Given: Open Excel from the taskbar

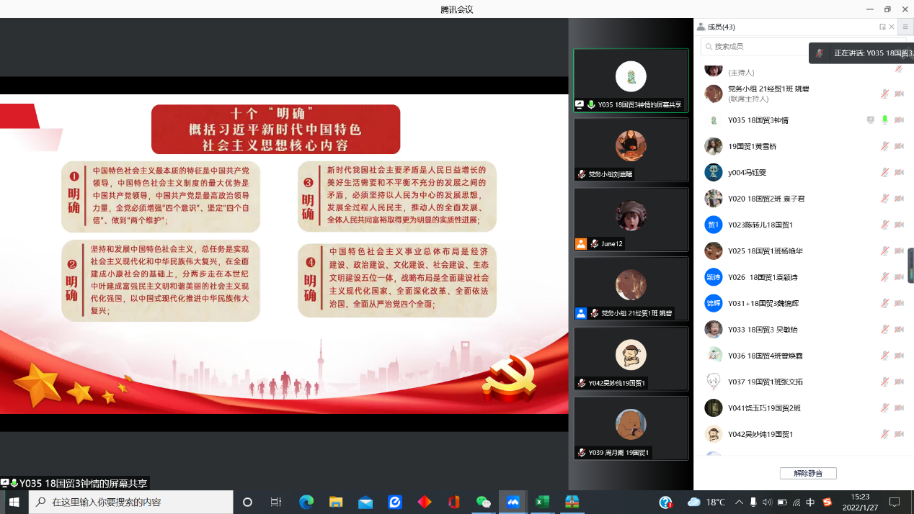Looking at the screenshot, I should pyautogui.click(x=542, y=502).
